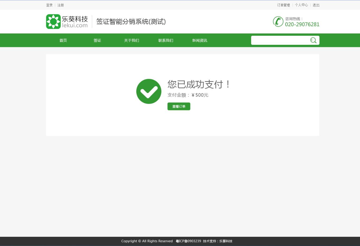Image resolution: width=360 pixels, height=246 pixels.
Task: Click the 查看订单 button
Action: (x=179, y=106)
